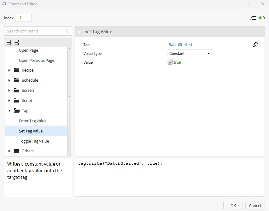This screenshot has height=211, width=269.
Task: Click the collapse all commands icon
Action: pos(17,43)
